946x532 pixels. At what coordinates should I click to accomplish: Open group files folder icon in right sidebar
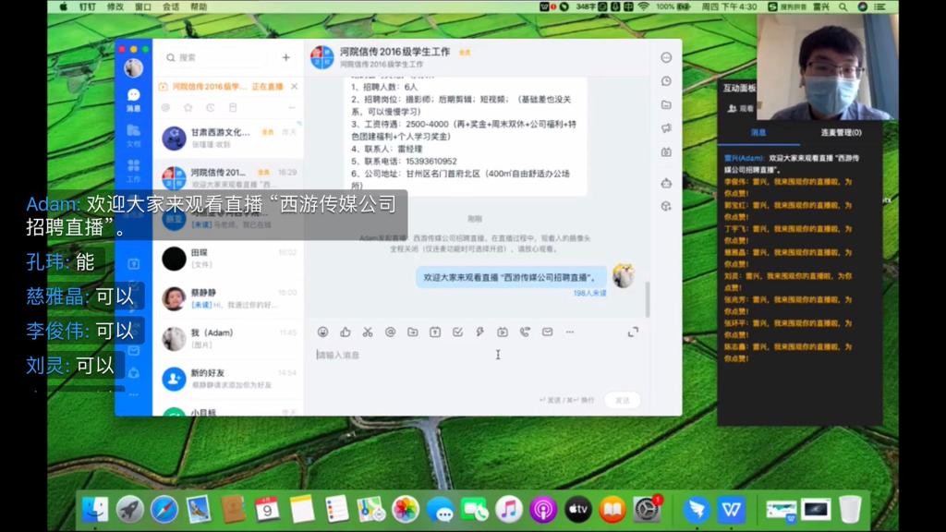click(x=666, y=104)
